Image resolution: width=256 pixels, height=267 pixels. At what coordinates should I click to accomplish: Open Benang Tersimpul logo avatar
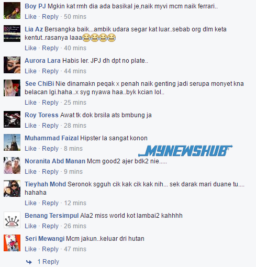(x=12, y=220)
